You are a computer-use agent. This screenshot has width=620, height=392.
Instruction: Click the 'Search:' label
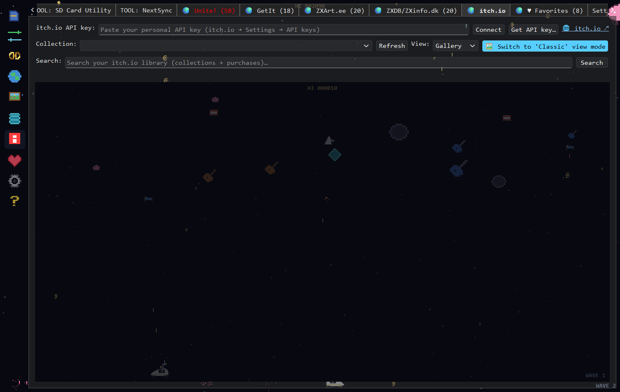49,61
